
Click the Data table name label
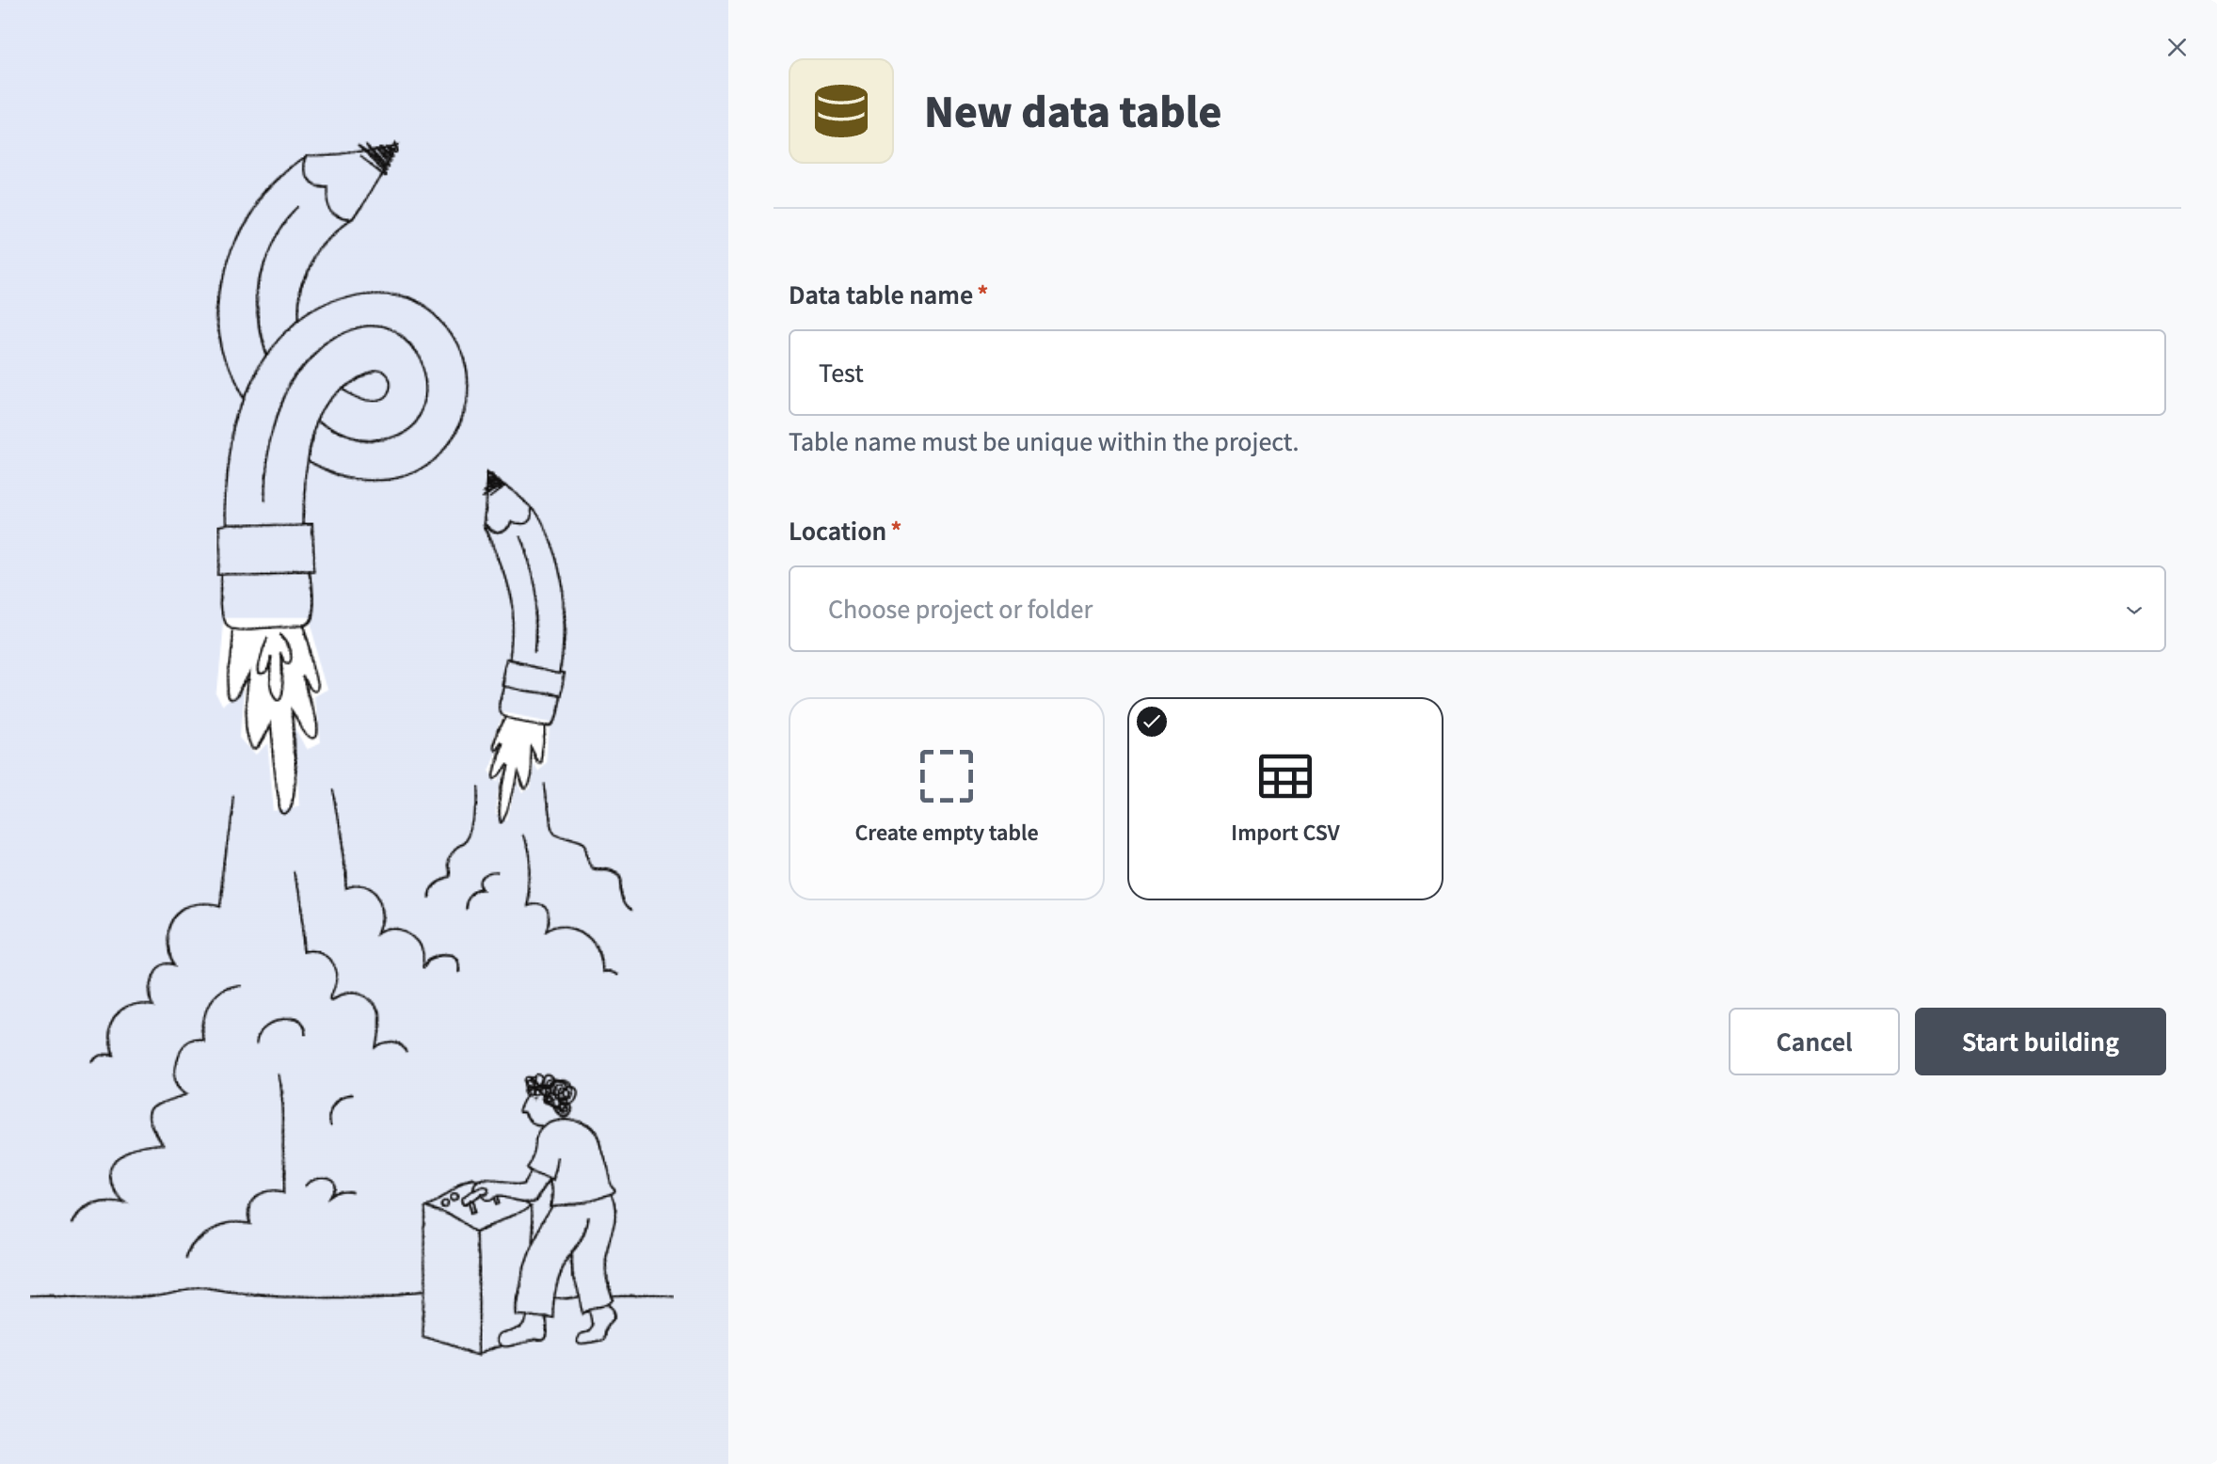click(880, 295)
